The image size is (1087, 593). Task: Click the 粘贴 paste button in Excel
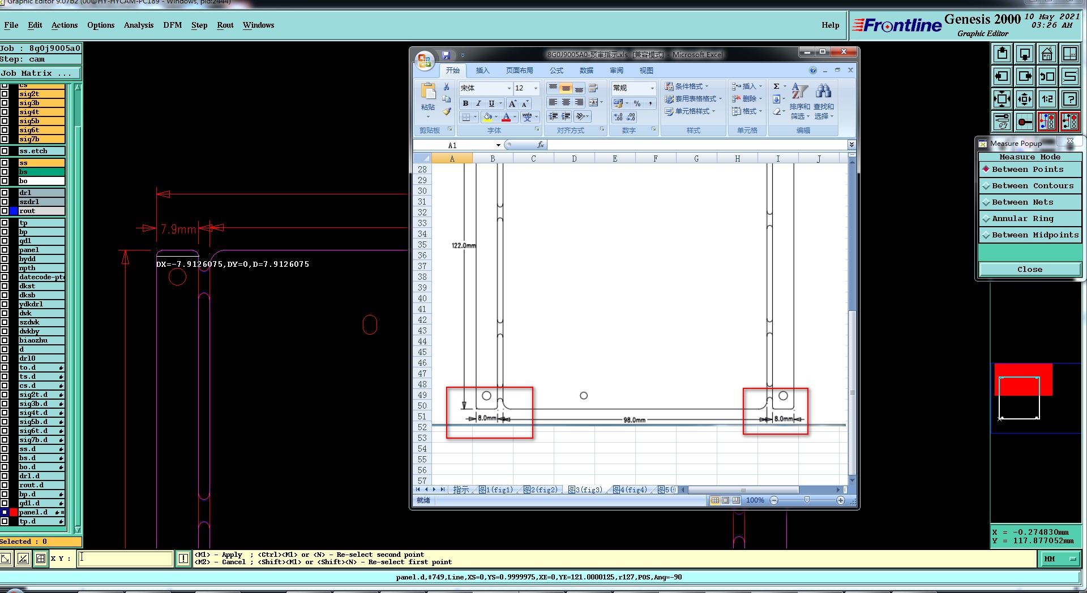coord(429,99)
